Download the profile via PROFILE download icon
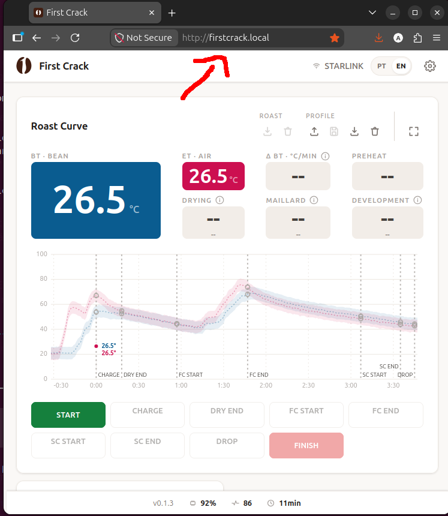Viewport: 448px width, 516px height. [x=354, y=131]
